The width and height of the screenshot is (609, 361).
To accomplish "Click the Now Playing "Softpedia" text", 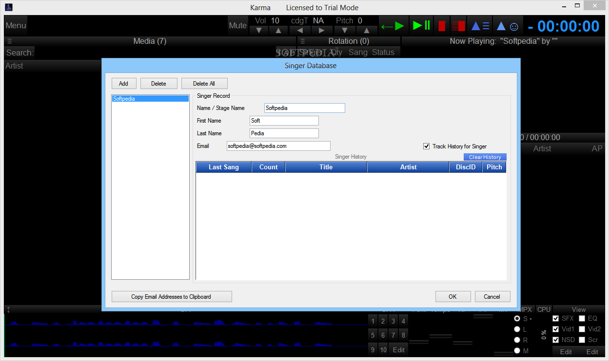I will click(504, 41).
